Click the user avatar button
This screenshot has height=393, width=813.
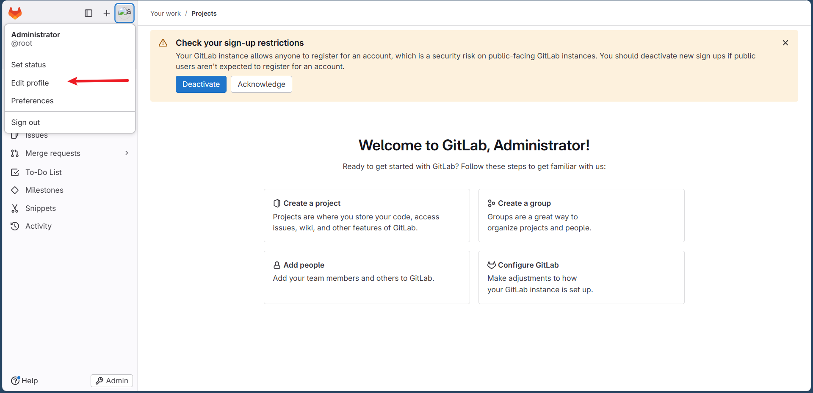click(124, 13)
